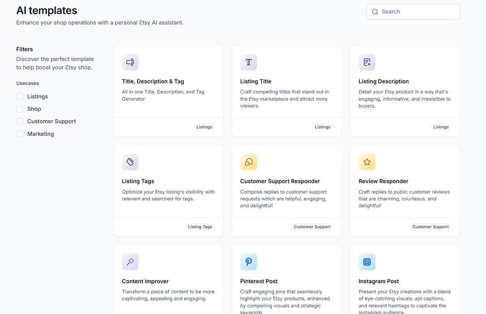486x314 pixels.
Task: Click the Listing Title card's T icon
Action: (249, 62)
